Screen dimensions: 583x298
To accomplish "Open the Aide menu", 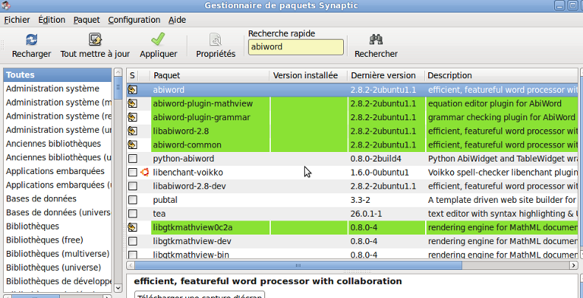I will click(177, 20).
